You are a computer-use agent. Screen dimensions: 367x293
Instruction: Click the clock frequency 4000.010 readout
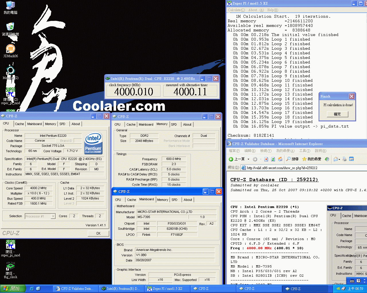point(134,92)
